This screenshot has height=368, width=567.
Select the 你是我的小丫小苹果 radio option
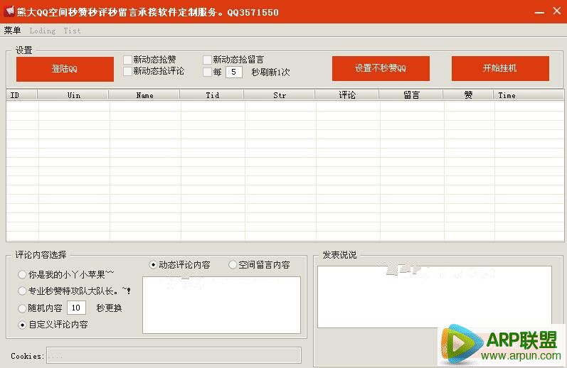click(22, 274)
